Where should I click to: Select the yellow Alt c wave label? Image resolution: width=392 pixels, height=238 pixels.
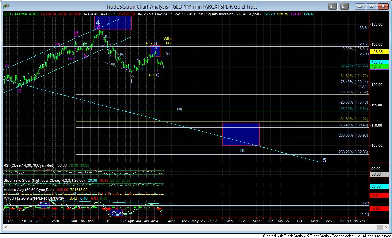point(168,43)
